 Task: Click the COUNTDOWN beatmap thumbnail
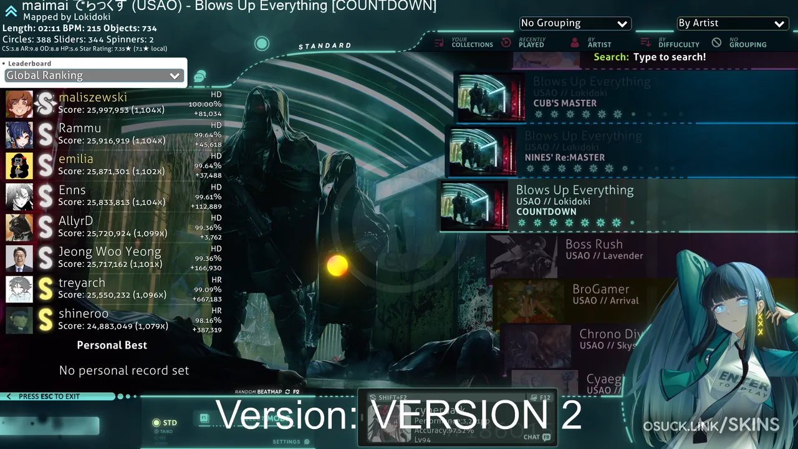coord(474,206)
